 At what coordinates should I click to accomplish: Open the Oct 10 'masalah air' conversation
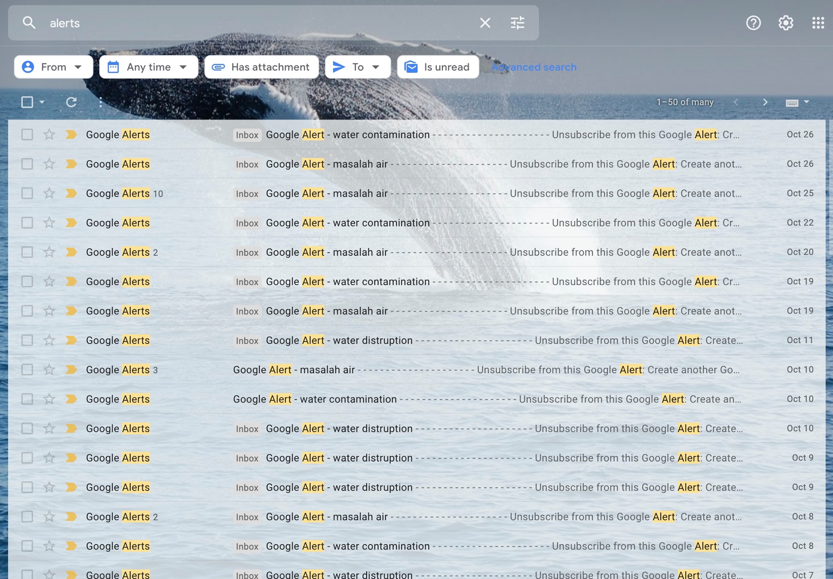[x=416, y=370]
